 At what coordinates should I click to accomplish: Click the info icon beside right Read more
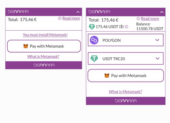[138, 19]
